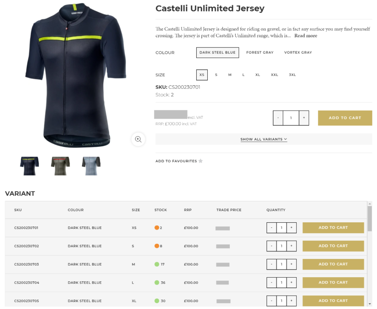This screenshot has width=377, height=309.
Task: Choose size M
Action: 230,75
